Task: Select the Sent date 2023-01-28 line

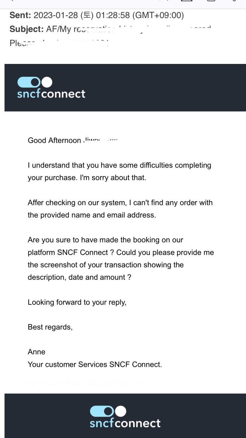Action: [x=97, y=15]
